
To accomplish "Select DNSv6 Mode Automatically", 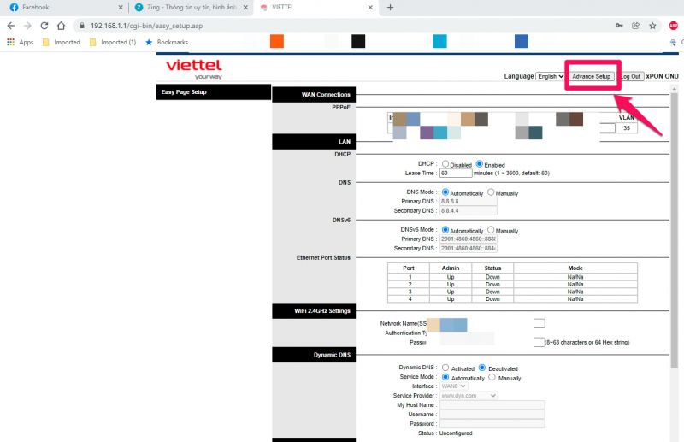I will (445, 229).
